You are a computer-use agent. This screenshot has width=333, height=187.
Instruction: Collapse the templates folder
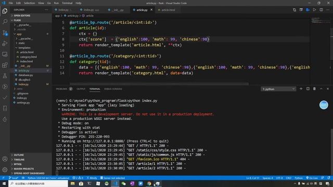[x=31, y=48]
